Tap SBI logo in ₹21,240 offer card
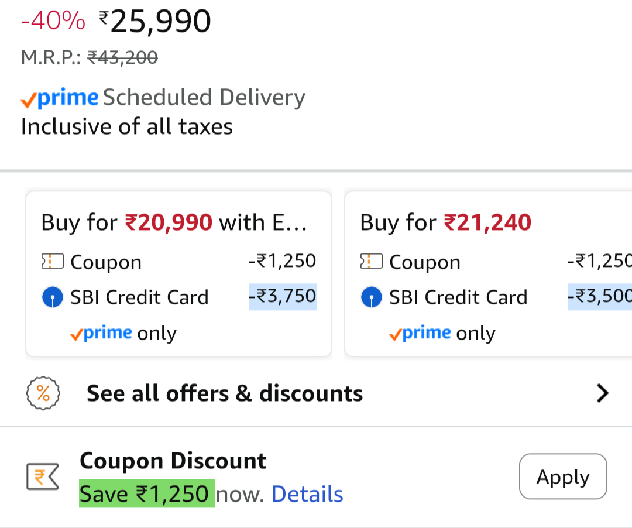 coord(372,297)
